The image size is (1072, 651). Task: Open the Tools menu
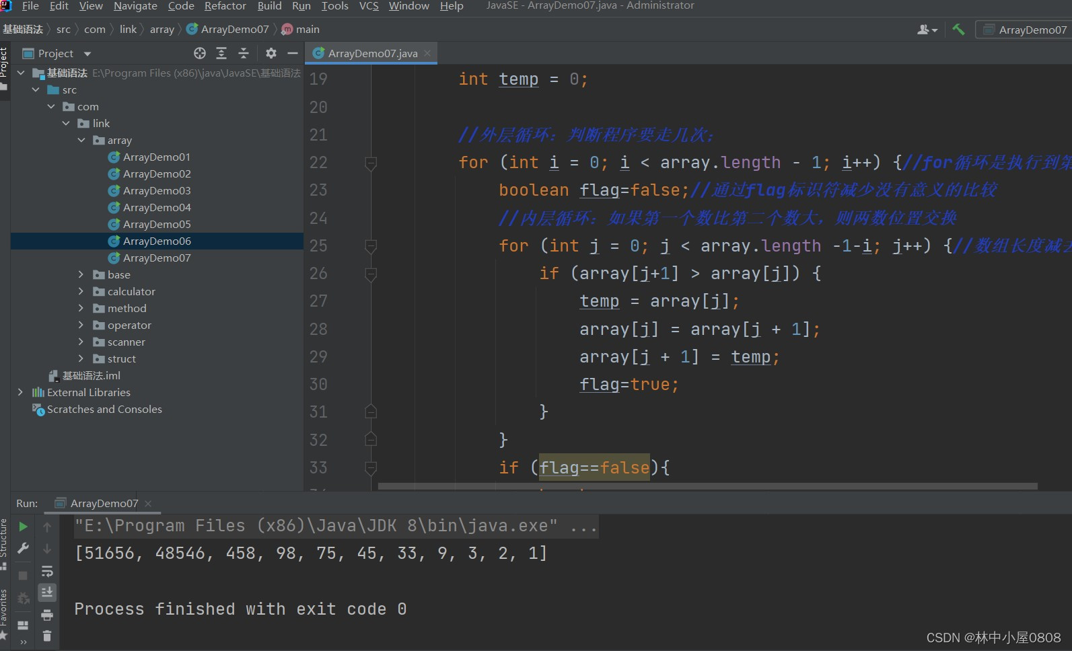click(334, 6)
